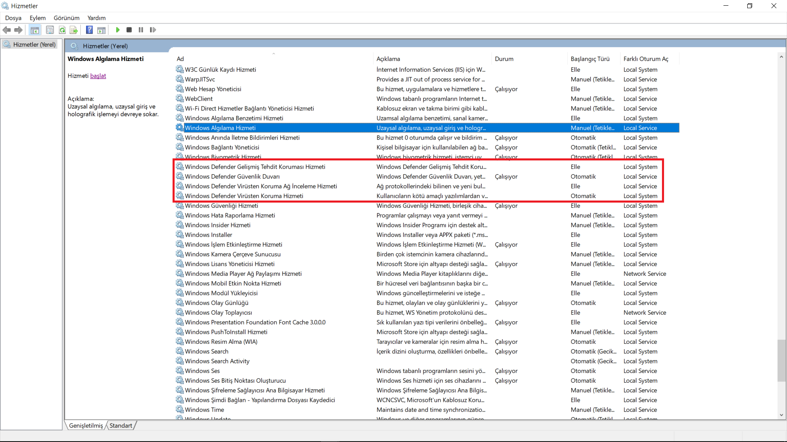This screenshot has height=442, width=787.
Task: Click gear icon beside Web Hesap Yöneticisi
Action: pyautogui.click(x=180, y=89)
